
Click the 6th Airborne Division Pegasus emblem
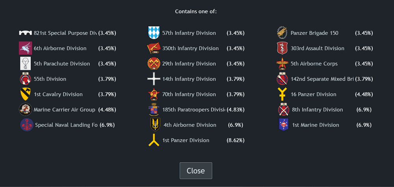25,48
